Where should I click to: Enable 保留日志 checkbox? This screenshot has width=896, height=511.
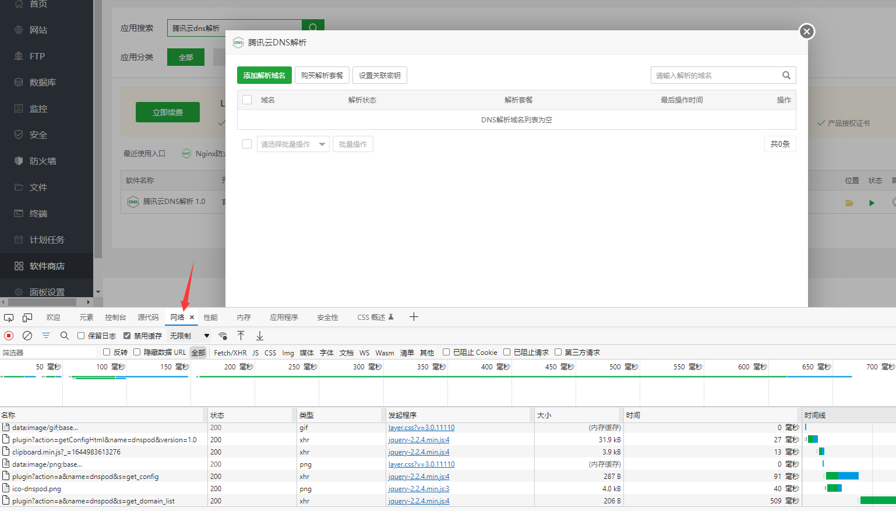point(81,336)
